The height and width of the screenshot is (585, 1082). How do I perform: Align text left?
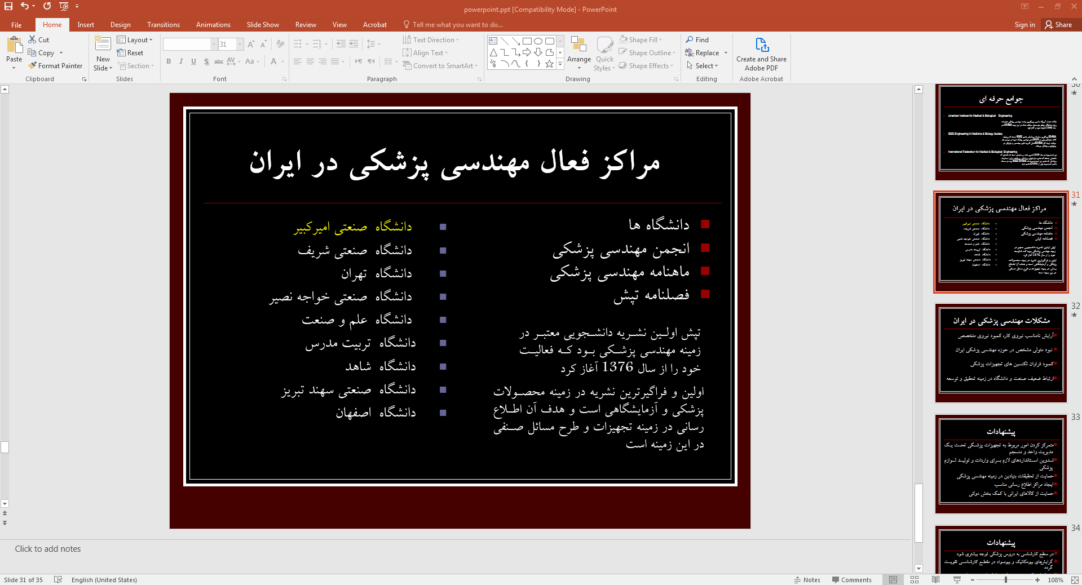click(298, 61)
